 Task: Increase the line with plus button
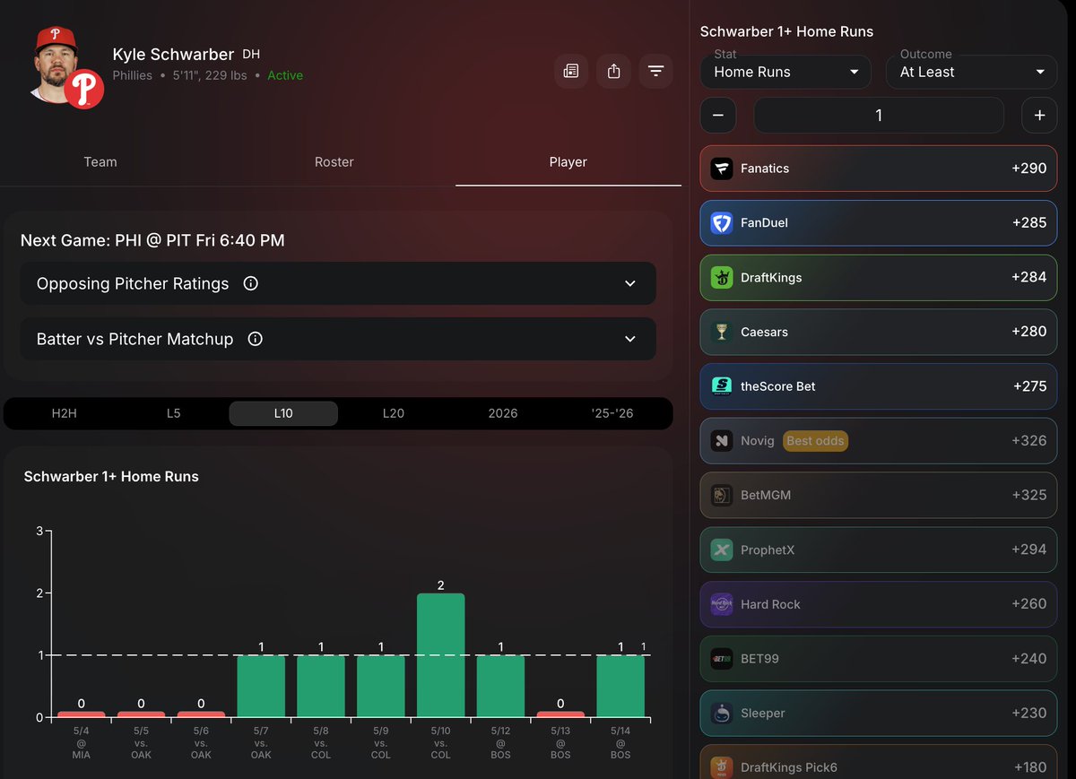pos(1039,116)
